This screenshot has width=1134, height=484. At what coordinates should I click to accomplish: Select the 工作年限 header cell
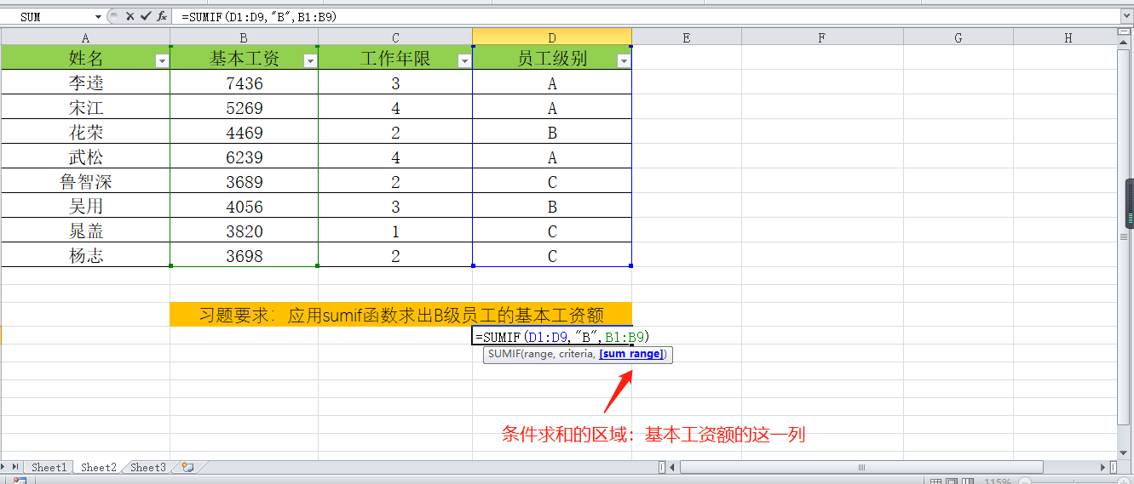pos(395,58)
